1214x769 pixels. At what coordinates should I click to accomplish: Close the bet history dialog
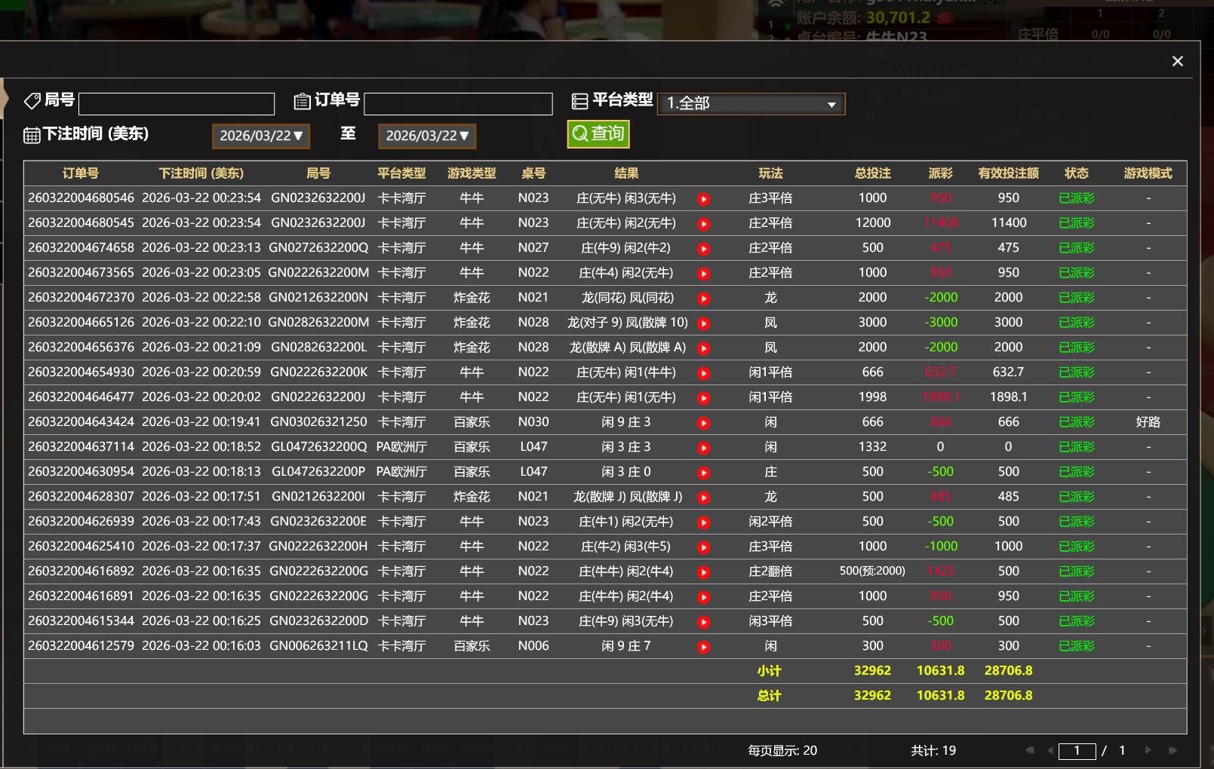click(1177, 61)
